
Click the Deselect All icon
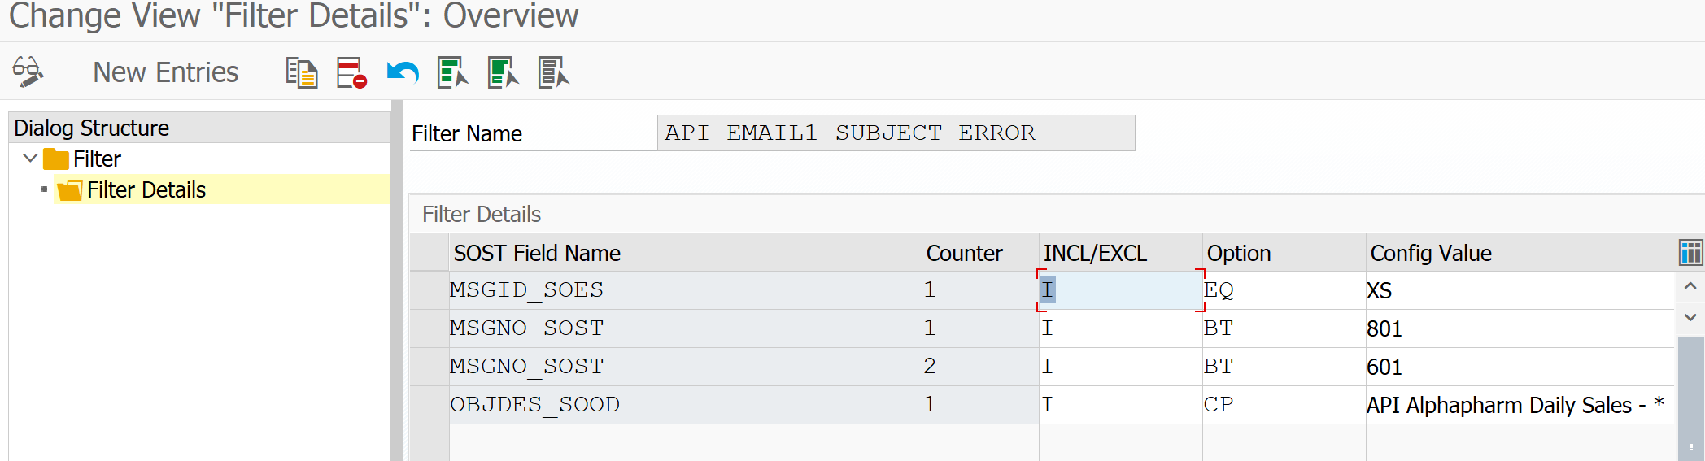tap(553, 72)
